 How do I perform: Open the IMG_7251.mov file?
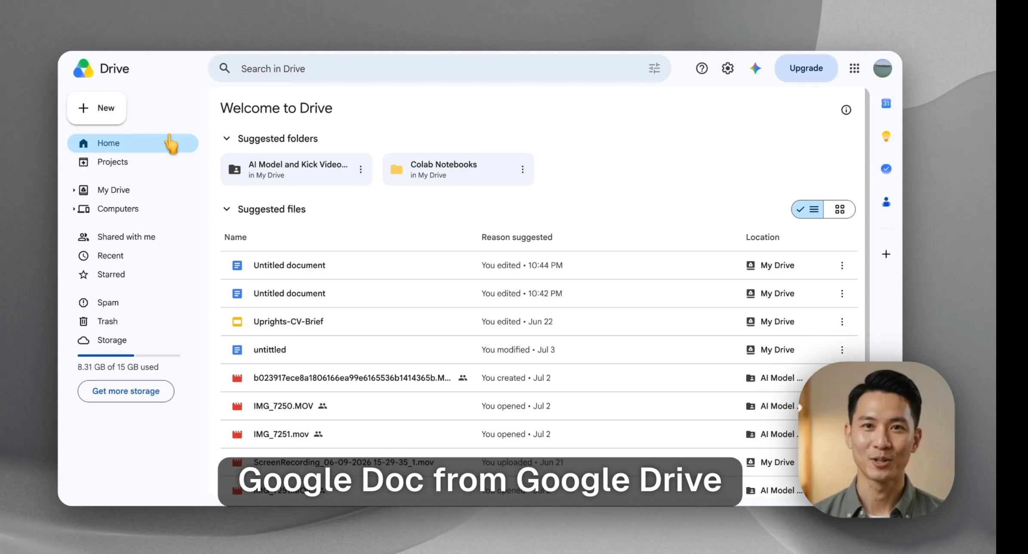281,434
